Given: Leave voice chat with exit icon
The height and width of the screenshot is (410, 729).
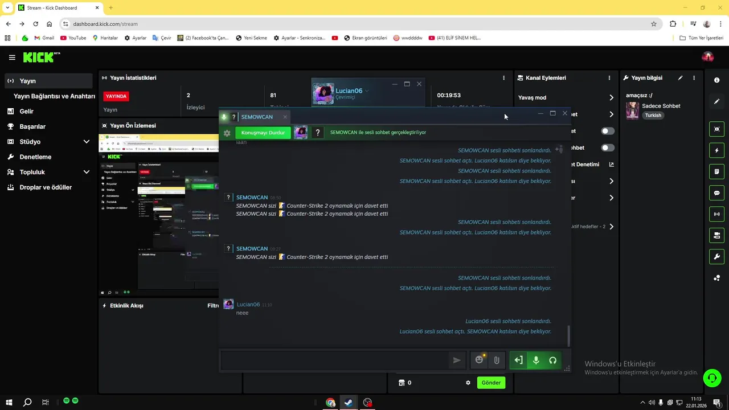Looking at the screenshot, I should pos(518,360).
